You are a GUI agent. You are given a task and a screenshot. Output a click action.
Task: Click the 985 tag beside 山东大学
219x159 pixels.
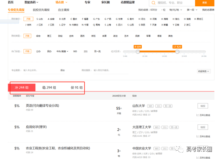[150, 106]
